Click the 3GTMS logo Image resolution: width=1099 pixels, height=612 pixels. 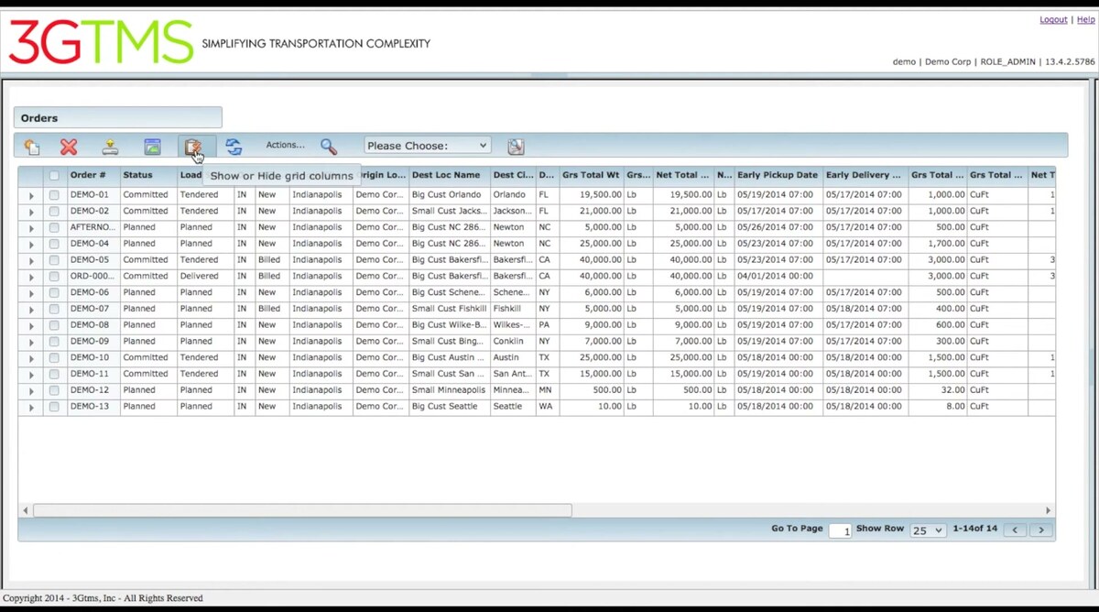(101, 42)
